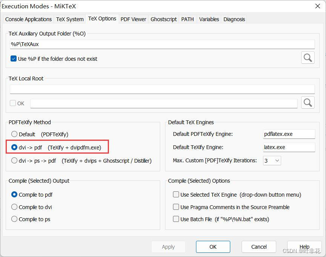Click the Apply button
The height and width of the screenshot is (257, 326).
click(x=168, y=247)
